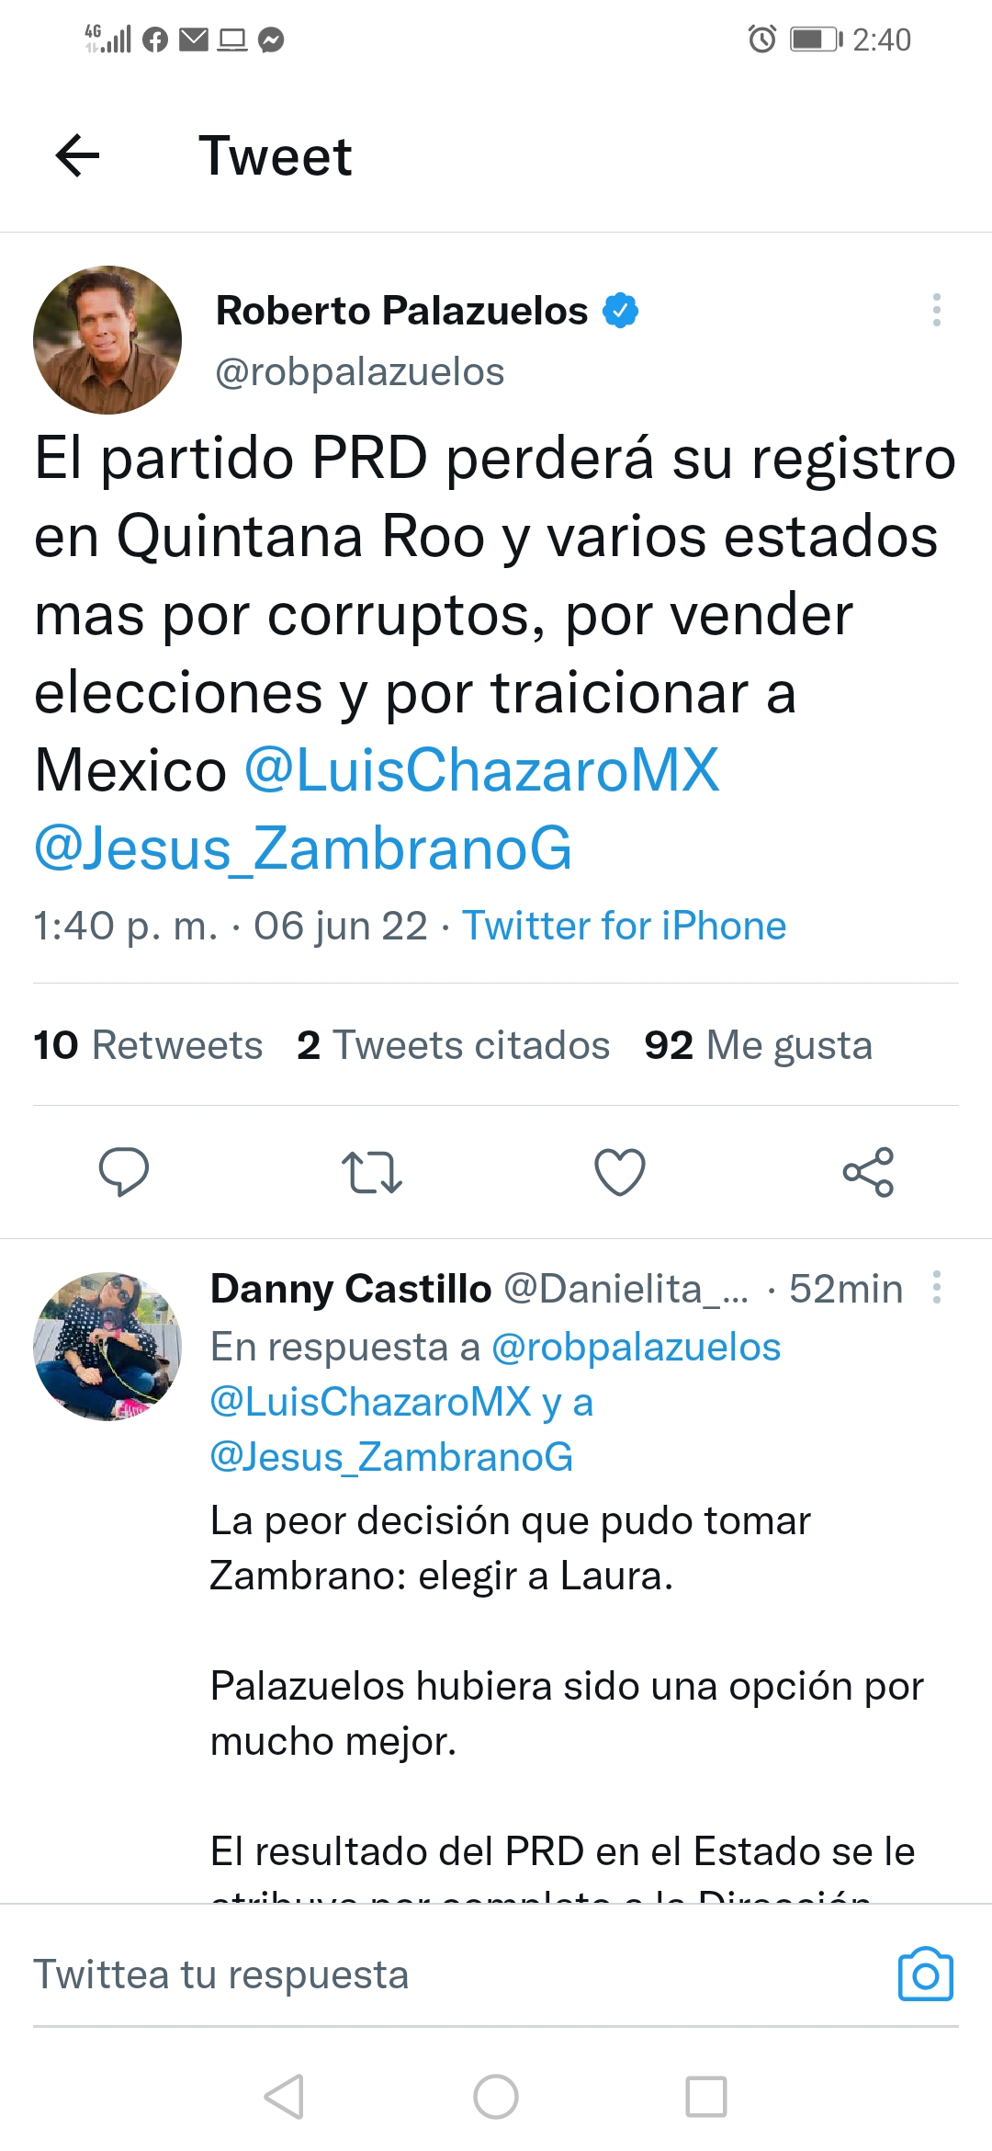Tap the retweet arrows icon
Screen dimensions: 992x2151
[372, 1172]
